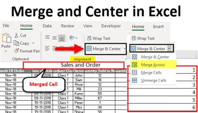Screen dimensions: 198x113
Task: Open the Paste options arrow
Action: click(x=6, y=51)
